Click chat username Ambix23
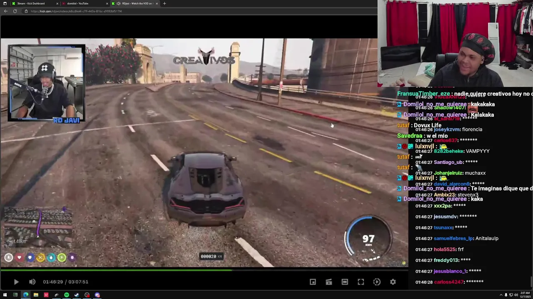This screenshot has height=299, width=533. 444,195
